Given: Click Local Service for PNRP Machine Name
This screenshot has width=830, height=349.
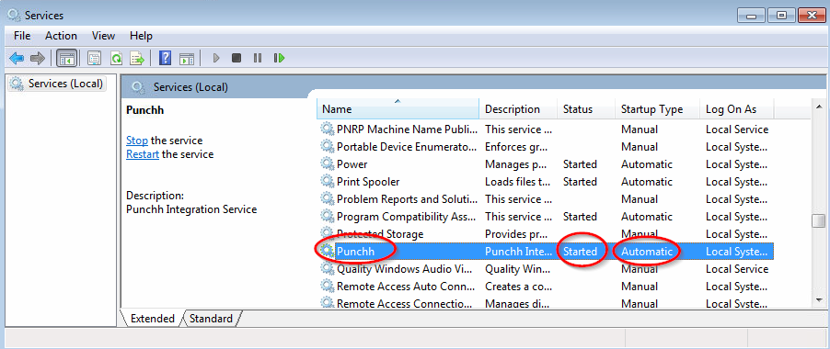Looking at the screenshot, I should tap(737, 129).
